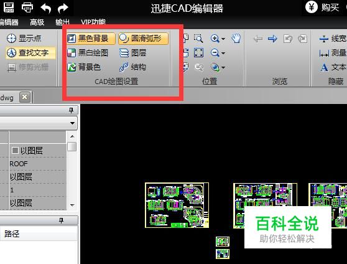This screenshot has height=264, width=347.
Task: Click the properties list scroll up arrow
Action: point(72,136)
